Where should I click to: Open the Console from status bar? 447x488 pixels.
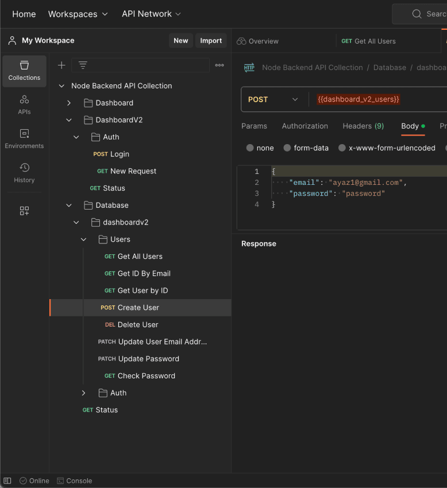click(75, 481)
